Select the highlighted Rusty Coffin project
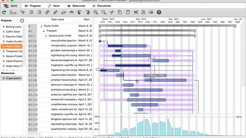The width and height of the screenshot is (246, 138). (12, 46)
